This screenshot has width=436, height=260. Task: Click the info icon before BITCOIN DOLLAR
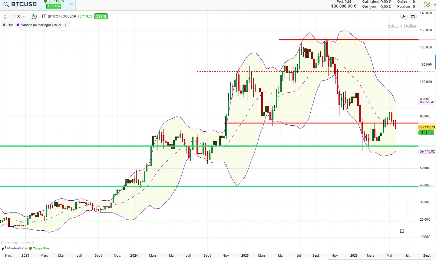pos(44,16)
